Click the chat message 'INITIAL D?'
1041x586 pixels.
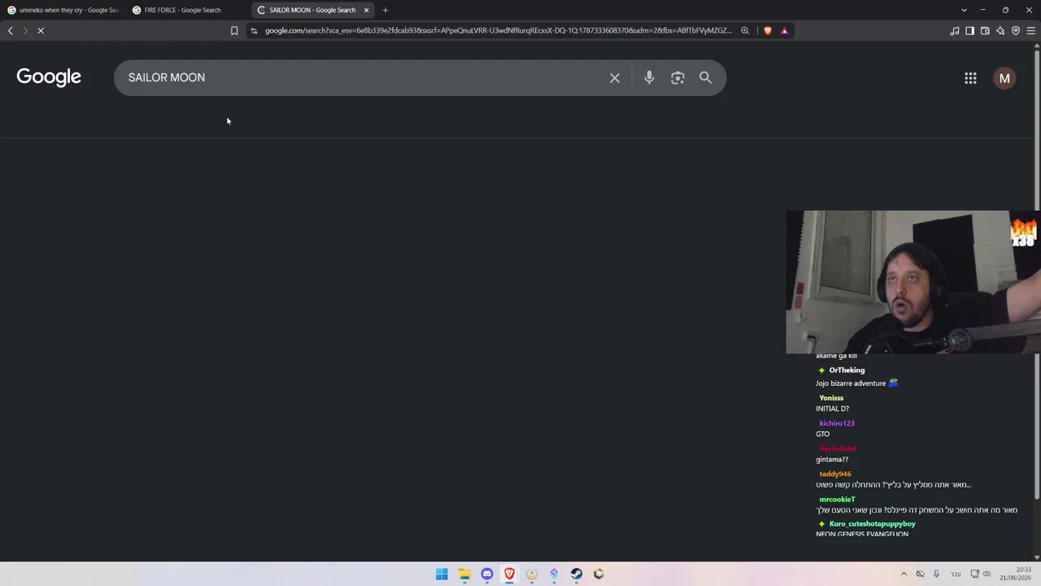(x=832, y=409)
